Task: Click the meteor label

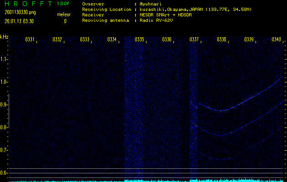Action: click(x=63, y=15)
